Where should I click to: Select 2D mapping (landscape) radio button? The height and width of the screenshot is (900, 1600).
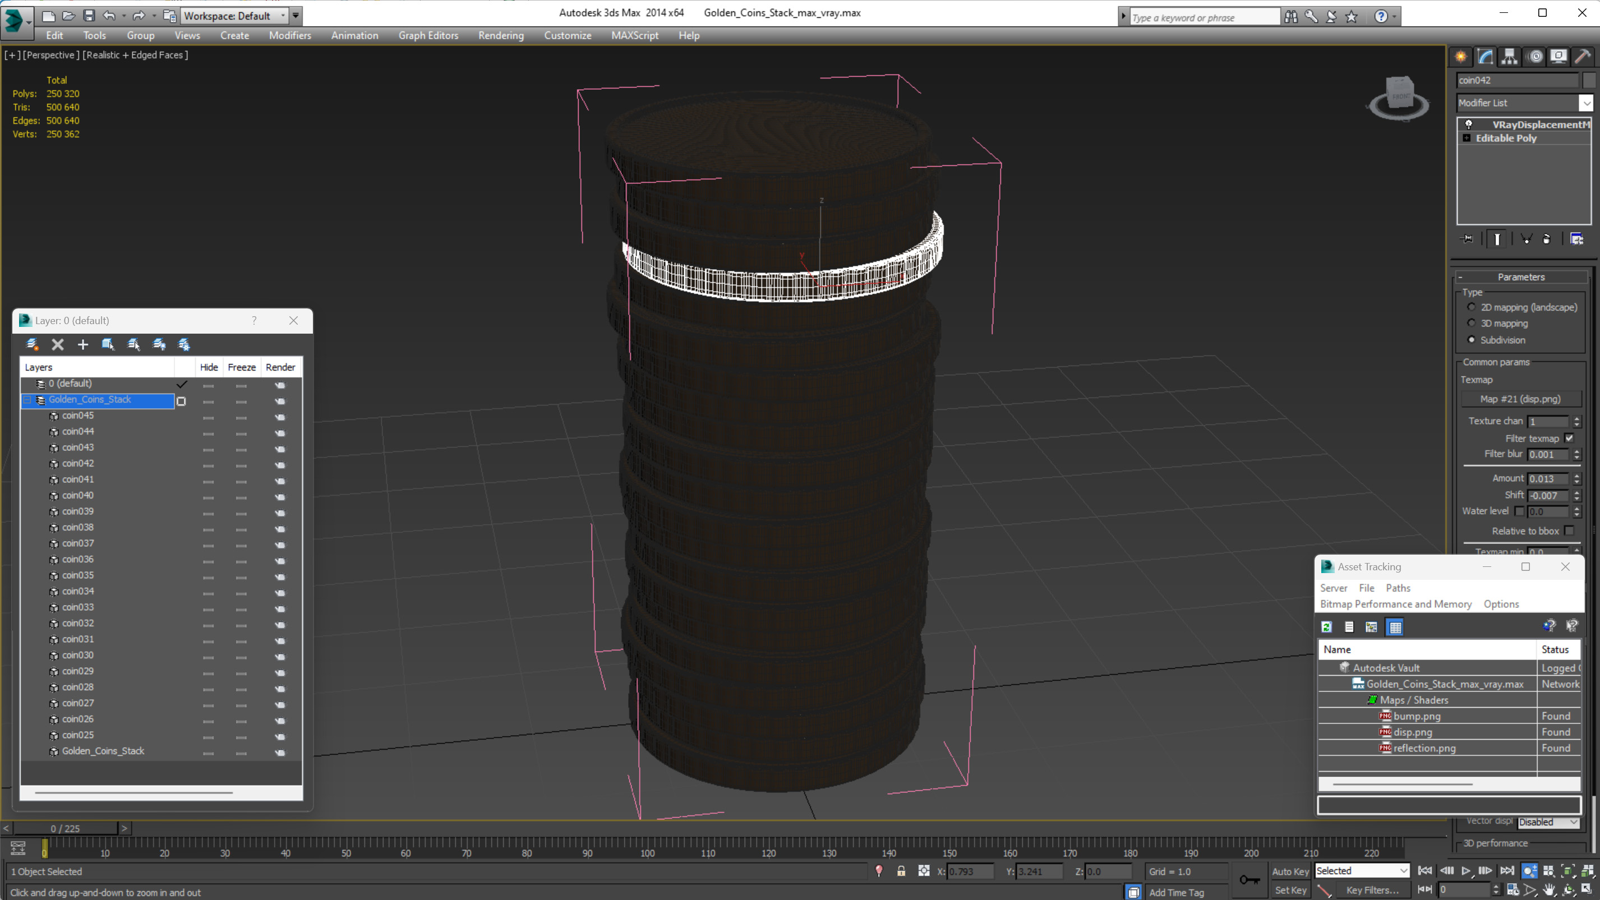click(1471, 307)
